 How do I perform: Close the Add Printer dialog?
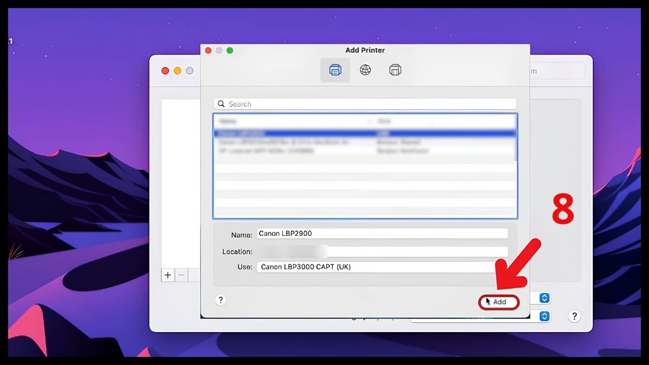[208, 50]
